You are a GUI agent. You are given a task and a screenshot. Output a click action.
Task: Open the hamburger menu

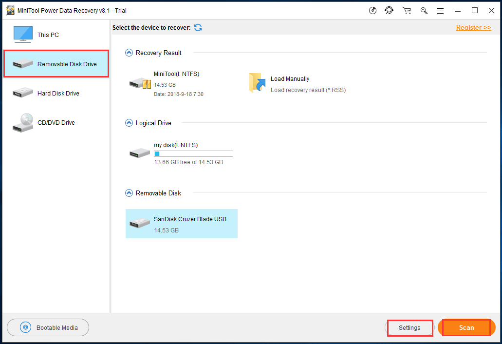[440, 11]
